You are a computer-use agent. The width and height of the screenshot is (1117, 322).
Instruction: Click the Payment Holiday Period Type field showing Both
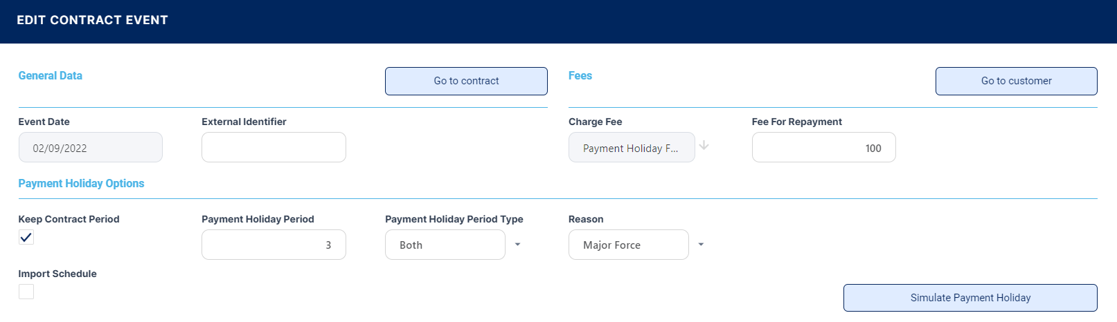(x=445, y=245)
